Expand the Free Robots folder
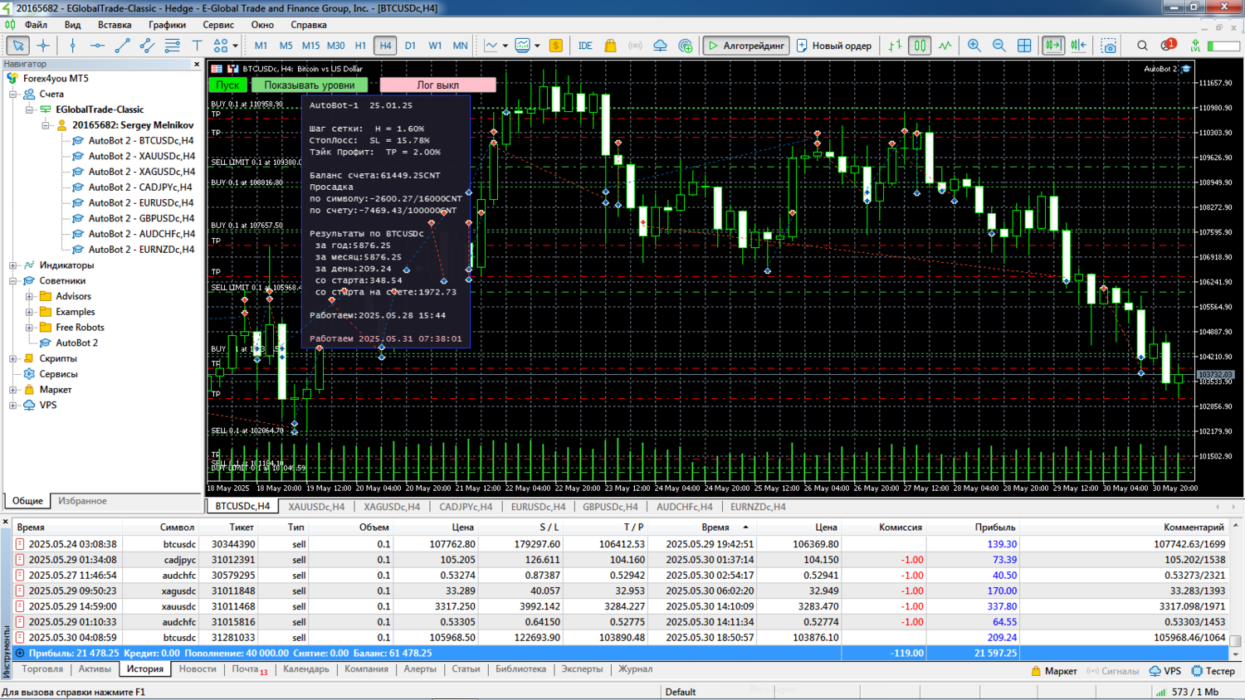1245x700 pixels. click(29, 328)
